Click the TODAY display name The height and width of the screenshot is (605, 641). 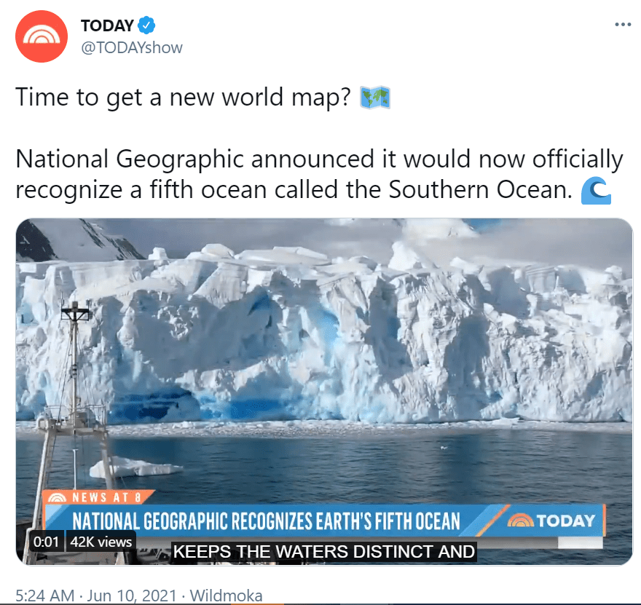click(107, 25)
